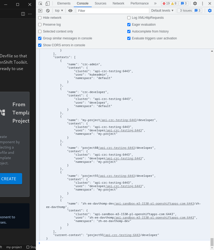Image resolution: width=214 pixels, height=250 pixels.
Task: Open the Elements tab
Action: [64, 3]
